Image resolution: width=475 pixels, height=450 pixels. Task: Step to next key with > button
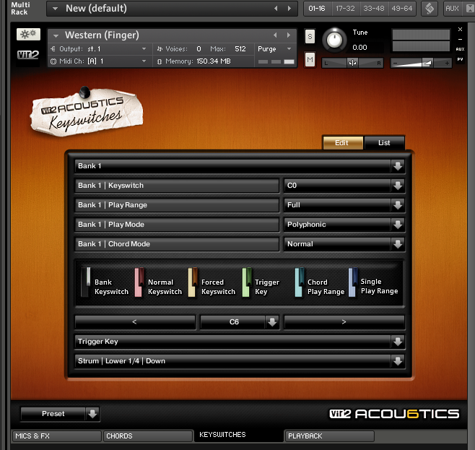tap(344, 322)
